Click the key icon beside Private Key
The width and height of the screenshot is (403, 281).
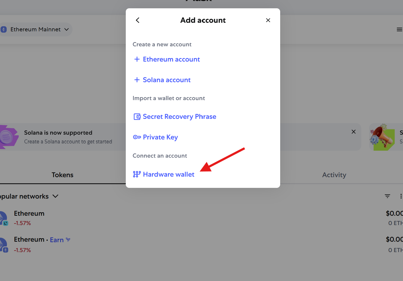coord(137,137)
